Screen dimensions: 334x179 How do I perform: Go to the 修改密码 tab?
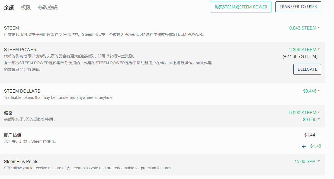tap(48, 8)
